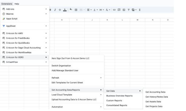186x111 pixels.
Task: Open Macros submenu
Action: [x=25, y=14]
